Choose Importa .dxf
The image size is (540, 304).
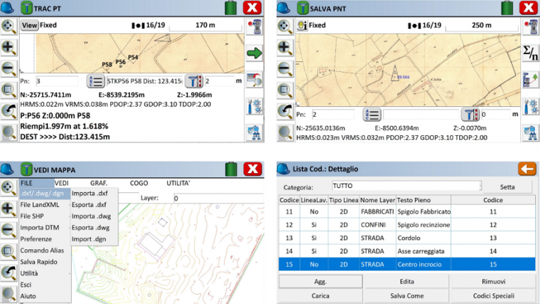coord(94,194)
